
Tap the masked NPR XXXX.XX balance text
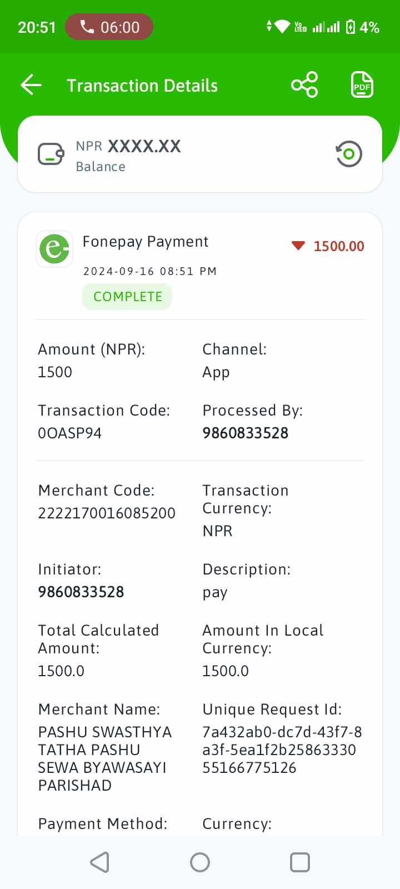128,146
